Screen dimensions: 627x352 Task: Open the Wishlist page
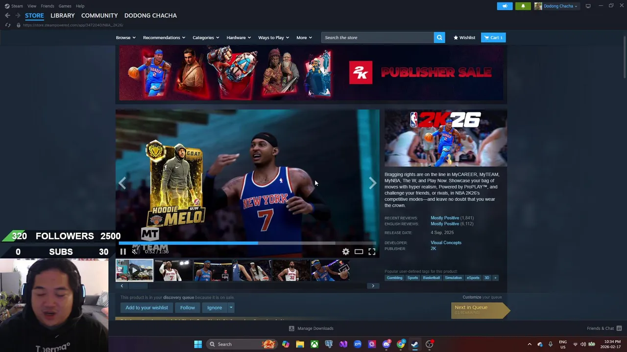pos(464,38)
